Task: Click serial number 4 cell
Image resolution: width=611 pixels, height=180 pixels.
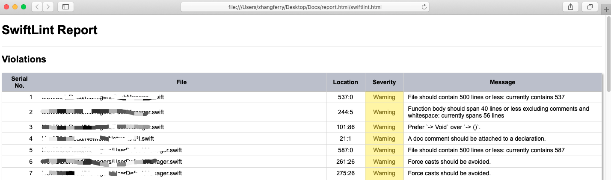Action: [20, 139]
